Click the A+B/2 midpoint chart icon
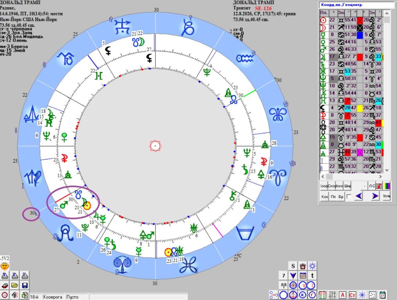Screen dimensions: 397x300 pyautogui.click(x=284, y=285)
